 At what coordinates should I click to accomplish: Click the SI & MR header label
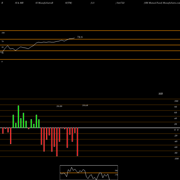click(19, 3)
